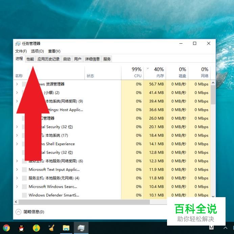Click the 40% total memory value

pos(159,69)
